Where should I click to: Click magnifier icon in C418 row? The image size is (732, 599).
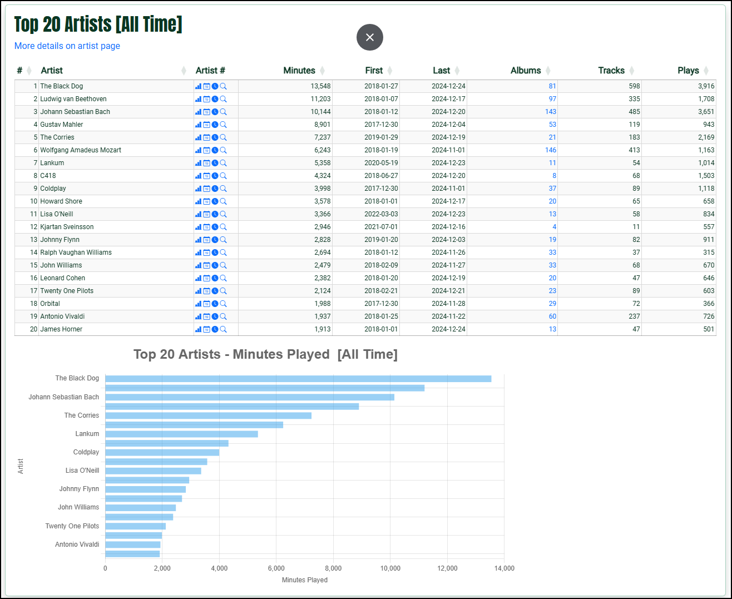[223, 176]
